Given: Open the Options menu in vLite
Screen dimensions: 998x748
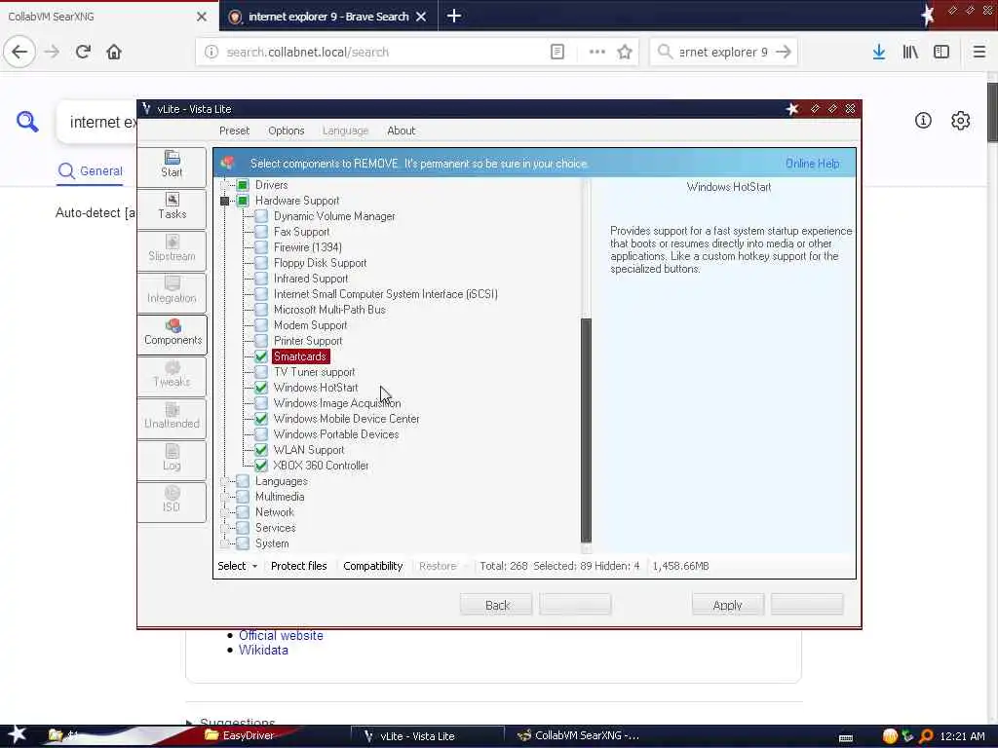Looking at the screenshot, I should pos(287,131).
